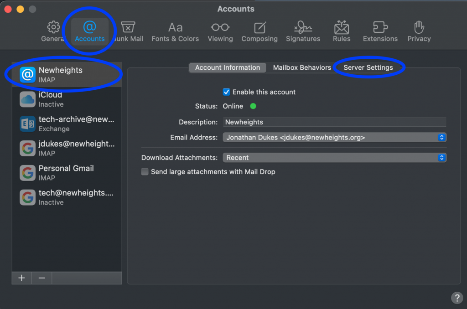This screenshot has height=309, width=467.
Task: Open the General preferences pane
Action: tap(53, 31)
